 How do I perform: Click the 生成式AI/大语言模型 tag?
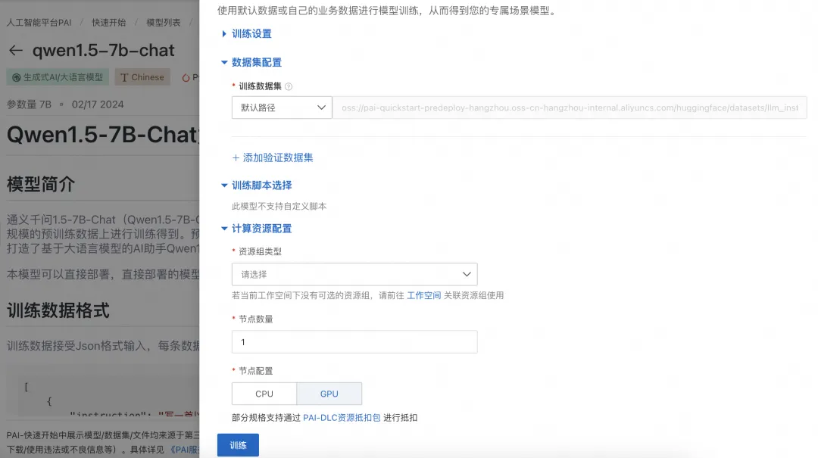click(58, 77)
